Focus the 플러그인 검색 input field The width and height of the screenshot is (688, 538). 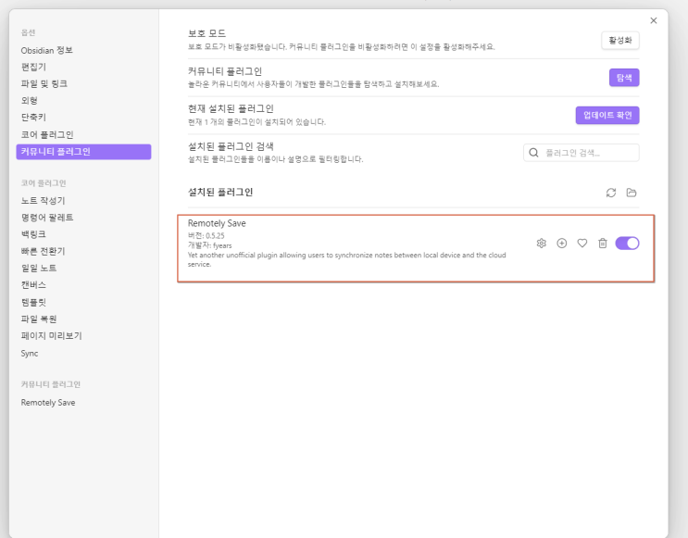582,153
